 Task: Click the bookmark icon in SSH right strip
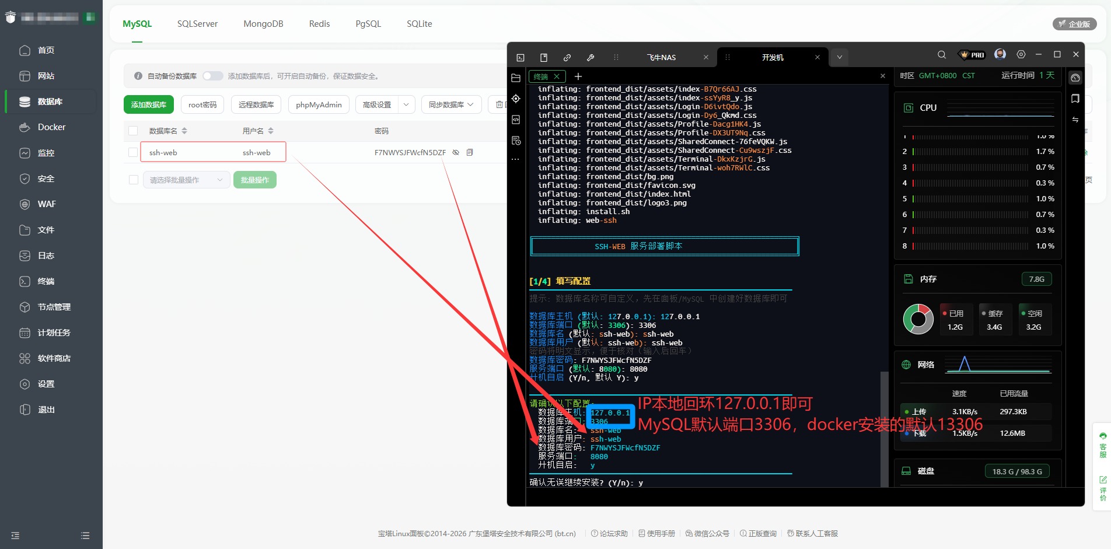(1075, 99)
